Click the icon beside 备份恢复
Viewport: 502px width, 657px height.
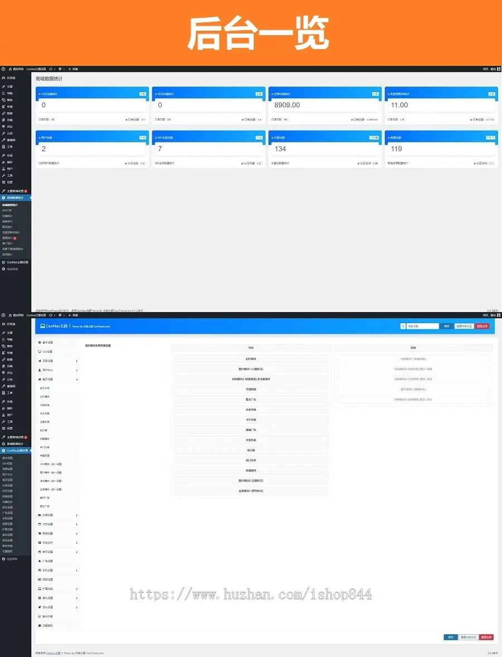pos(40,616)
